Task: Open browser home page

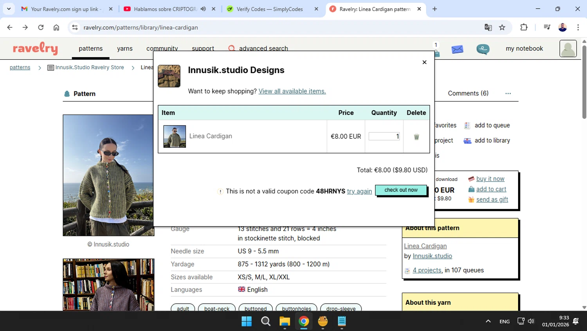Action: click(56, 27)
